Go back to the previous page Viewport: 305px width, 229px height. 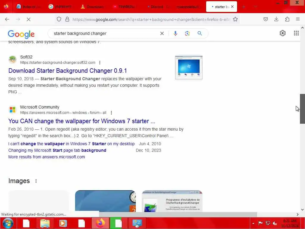(x=7, y=19)
